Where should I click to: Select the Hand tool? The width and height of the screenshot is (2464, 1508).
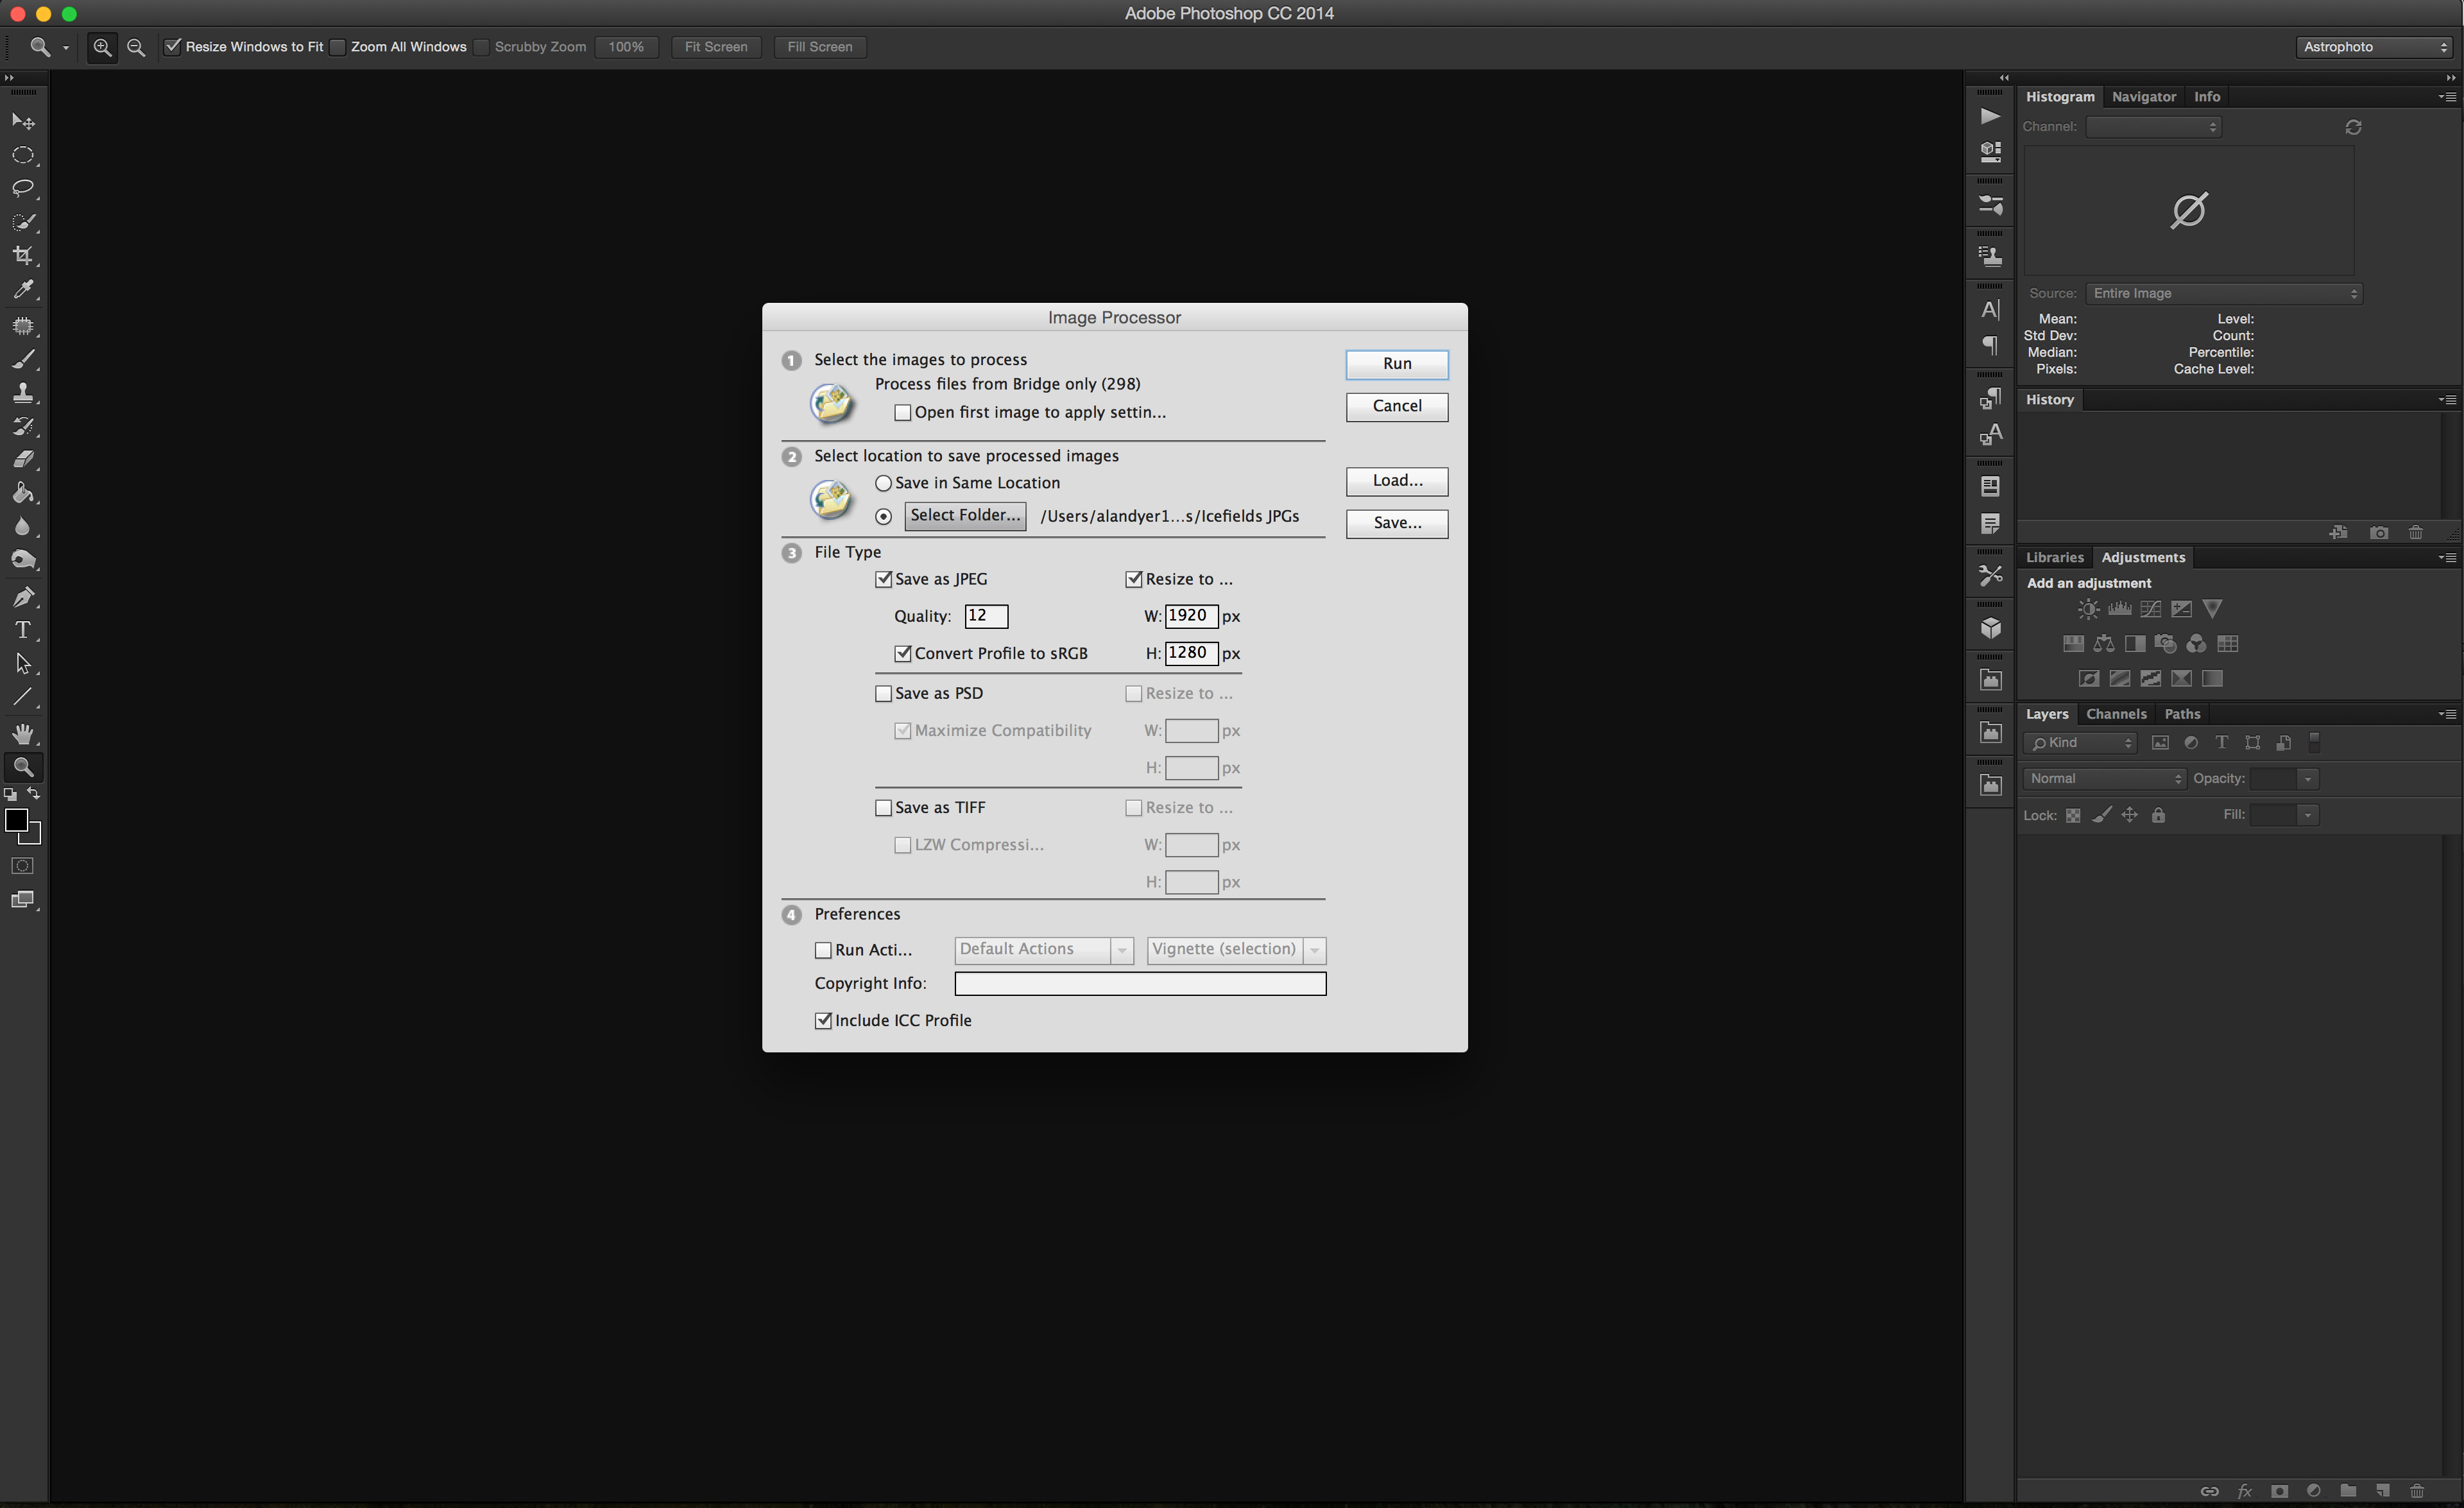[22, 733]
